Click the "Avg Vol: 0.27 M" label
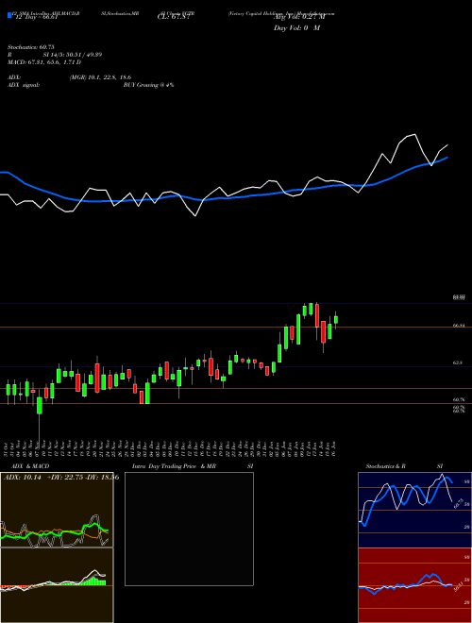Viewport: 472px width, 623px height. (x=298, y=17)
